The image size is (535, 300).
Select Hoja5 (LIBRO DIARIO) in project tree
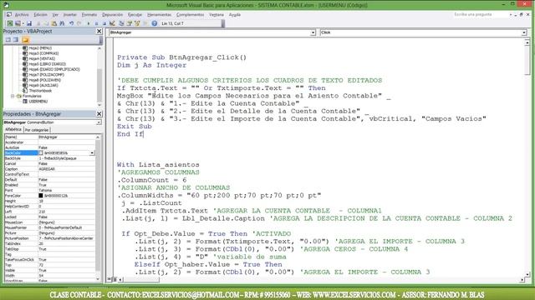pyautogui.click(x=47, y=64)
